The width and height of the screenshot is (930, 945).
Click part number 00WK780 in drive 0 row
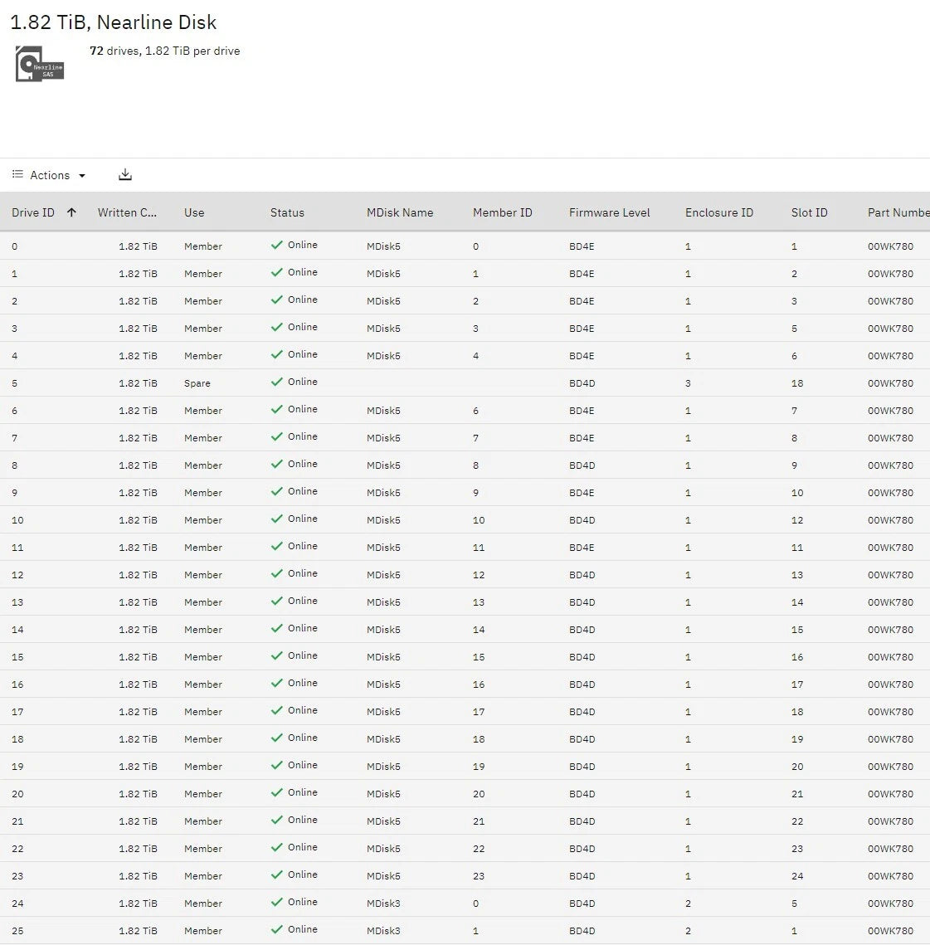click(890, 246)
